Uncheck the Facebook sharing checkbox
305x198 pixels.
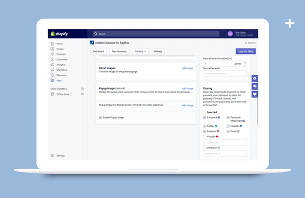[x=204, y=118]
